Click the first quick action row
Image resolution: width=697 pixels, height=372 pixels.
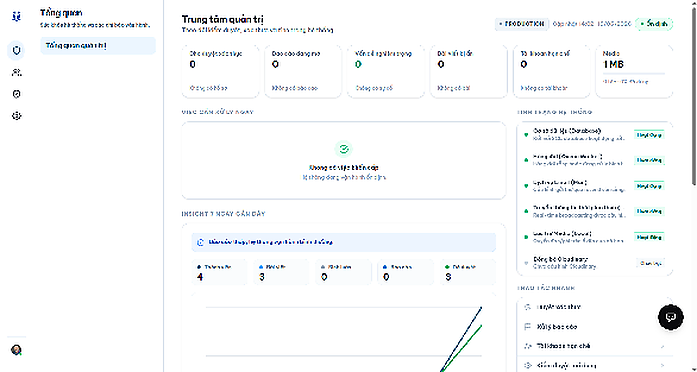point(595,307)
